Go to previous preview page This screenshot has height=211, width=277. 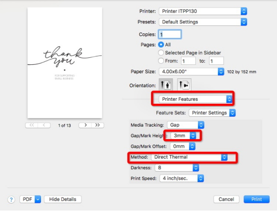44,125
